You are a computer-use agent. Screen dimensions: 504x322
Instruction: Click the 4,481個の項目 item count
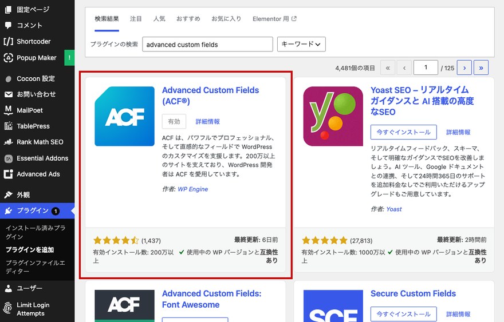(355, 68)
